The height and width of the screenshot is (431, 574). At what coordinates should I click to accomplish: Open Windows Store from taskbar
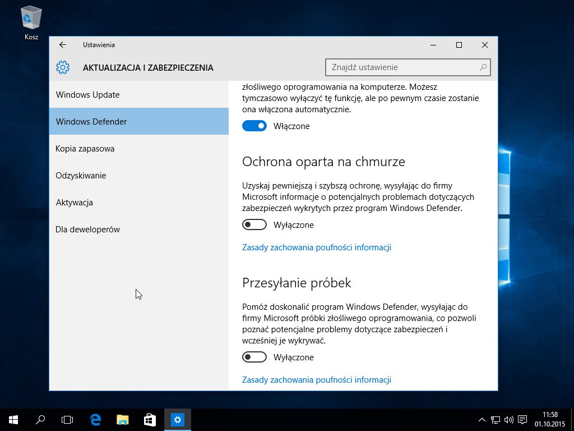click(150, 420)
